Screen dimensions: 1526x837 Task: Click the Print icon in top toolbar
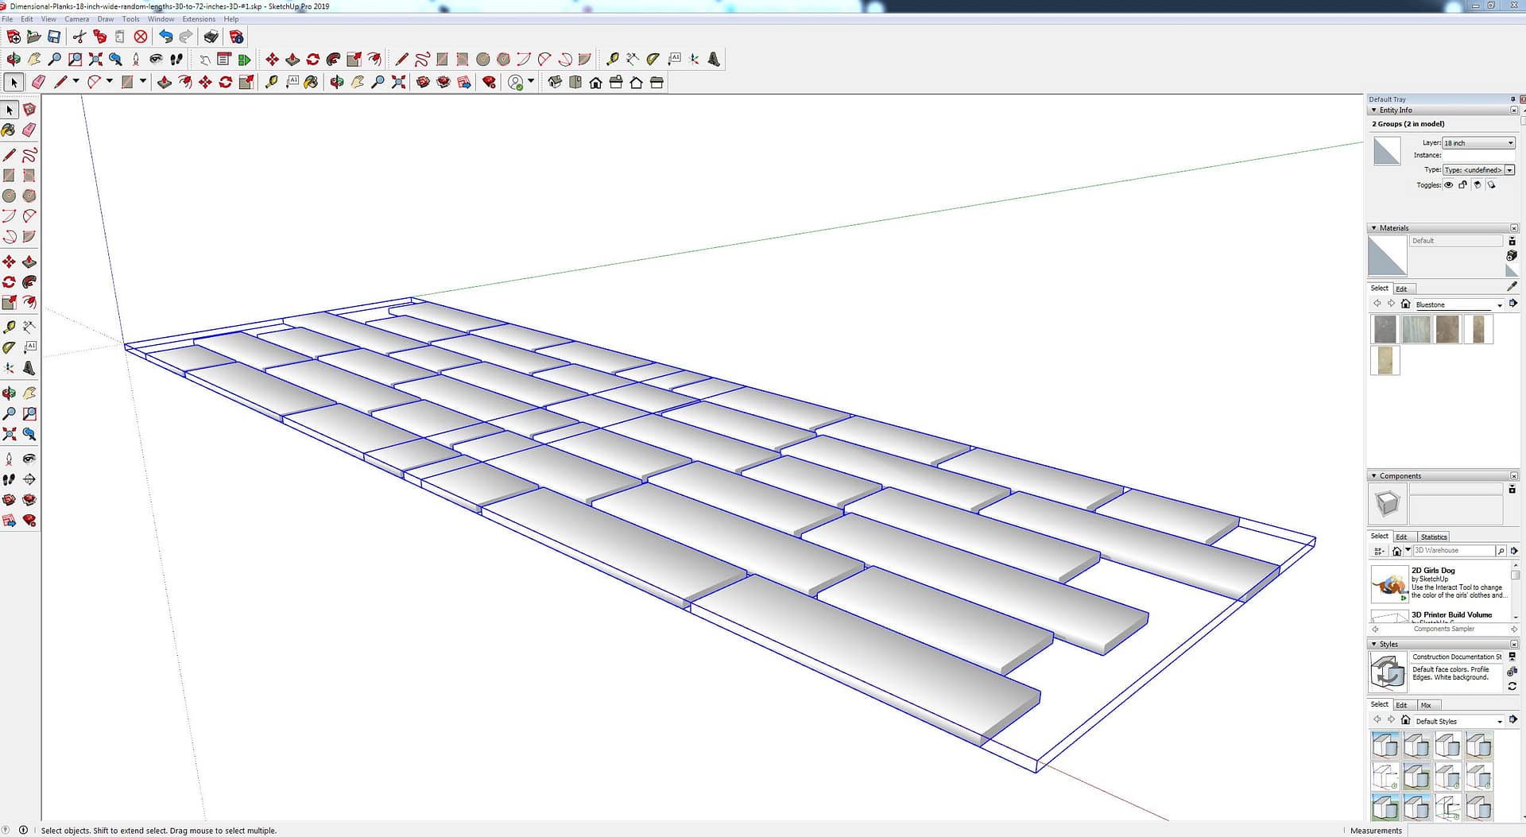pyautogui.click(x=211, y=37)
